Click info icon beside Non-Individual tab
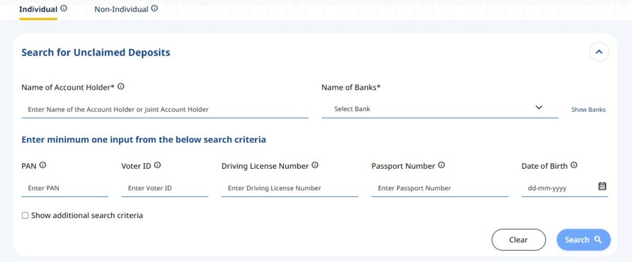Screen dimensions: 632x262 coord(154,9)
